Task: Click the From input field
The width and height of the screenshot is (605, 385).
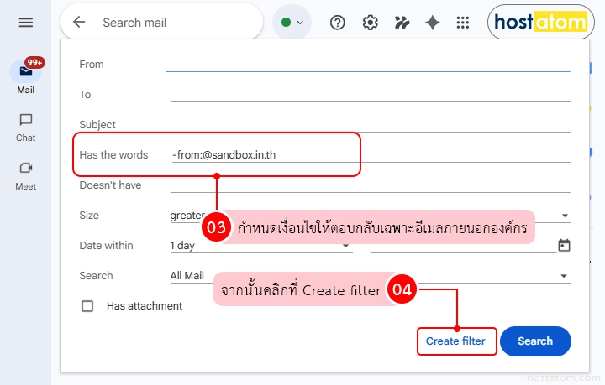Action: (368, 64)
